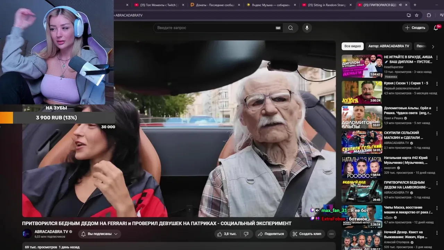Open the ABRACADABRA TV channel avatar

click(27, 234)
